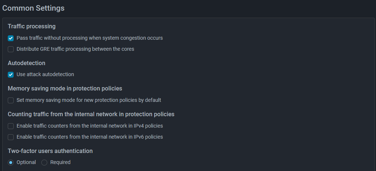This screenshot has width=376, height=171.
Task: Enable the Distribute GRE traffic processing checkbox
Action: pos(11,49)
